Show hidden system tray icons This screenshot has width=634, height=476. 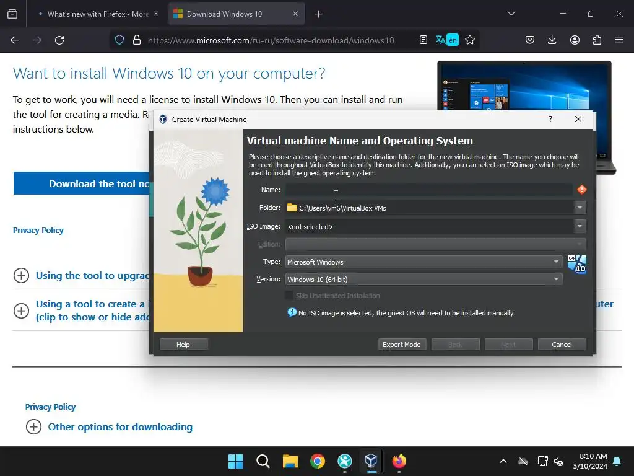pyautogui.click(x=503, y=461)
